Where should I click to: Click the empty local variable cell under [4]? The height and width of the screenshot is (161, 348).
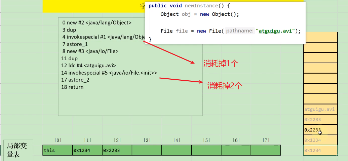(177, 150)
